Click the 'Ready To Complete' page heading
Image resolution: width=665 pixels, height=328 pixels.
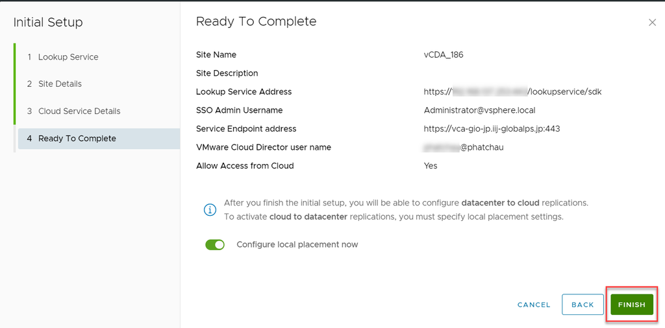256,21
